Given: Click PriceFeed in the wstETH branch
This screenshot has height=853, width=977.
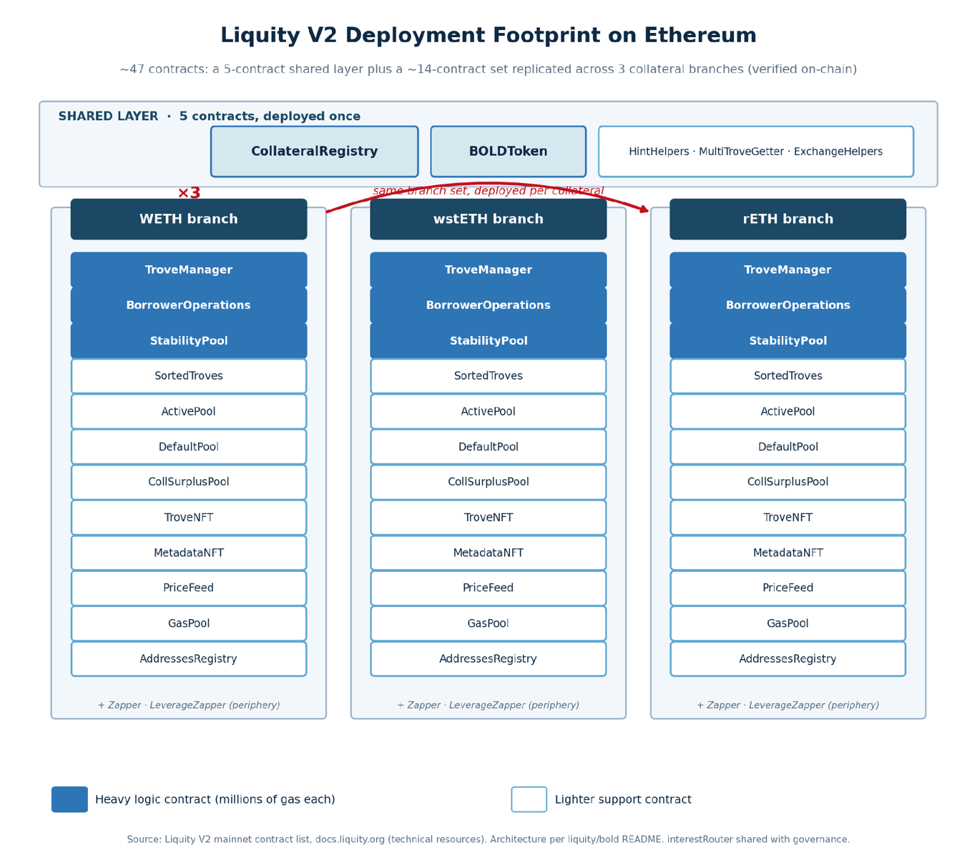Looking at the screenshot, I should point(488,588).
